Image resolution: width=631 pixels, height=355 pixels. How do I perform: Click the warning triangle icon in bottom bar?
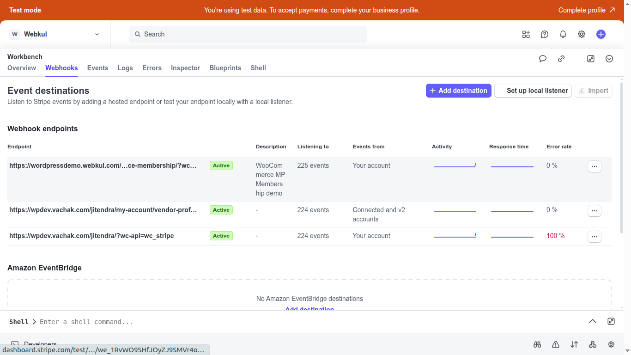tap(555, 344)
